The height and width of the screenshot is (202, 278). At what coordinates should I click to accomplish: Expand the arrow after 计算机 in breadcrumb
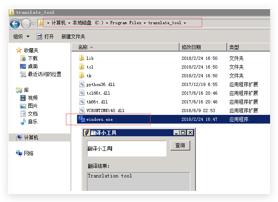pyautogui.click(x=69, y=23)
